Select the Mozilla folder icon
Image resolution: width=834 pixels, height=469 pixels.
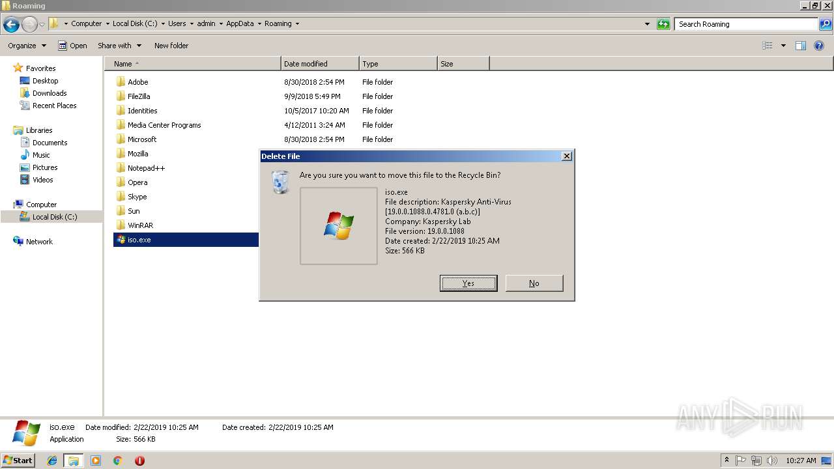[121, 153]
